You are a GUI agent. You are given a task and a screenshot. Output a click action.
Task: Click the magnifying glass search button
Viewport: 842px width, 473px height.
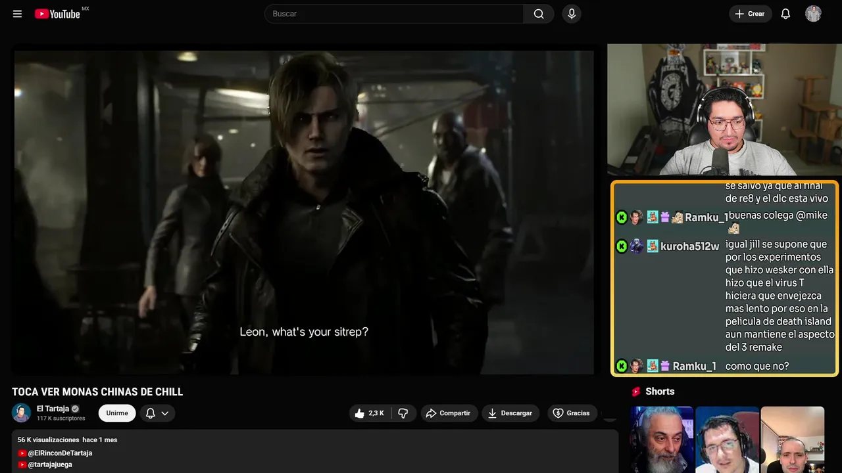[x=539, y=14]
